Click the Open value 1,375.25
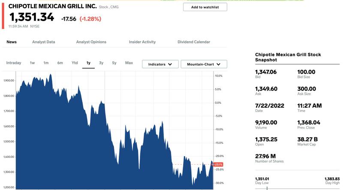The height and width of the screenshot is (190, 343). coord(266,139)
